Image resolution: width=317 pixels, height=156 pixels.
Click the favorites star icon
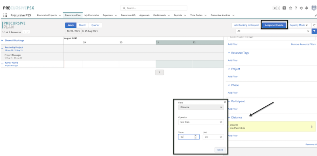pyautogui.click(x=275, y=8)
